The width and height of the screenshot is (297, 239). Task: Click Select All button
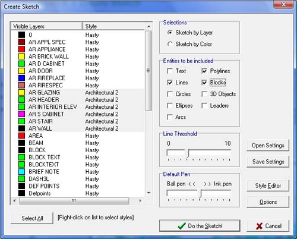tap(32, 218)
